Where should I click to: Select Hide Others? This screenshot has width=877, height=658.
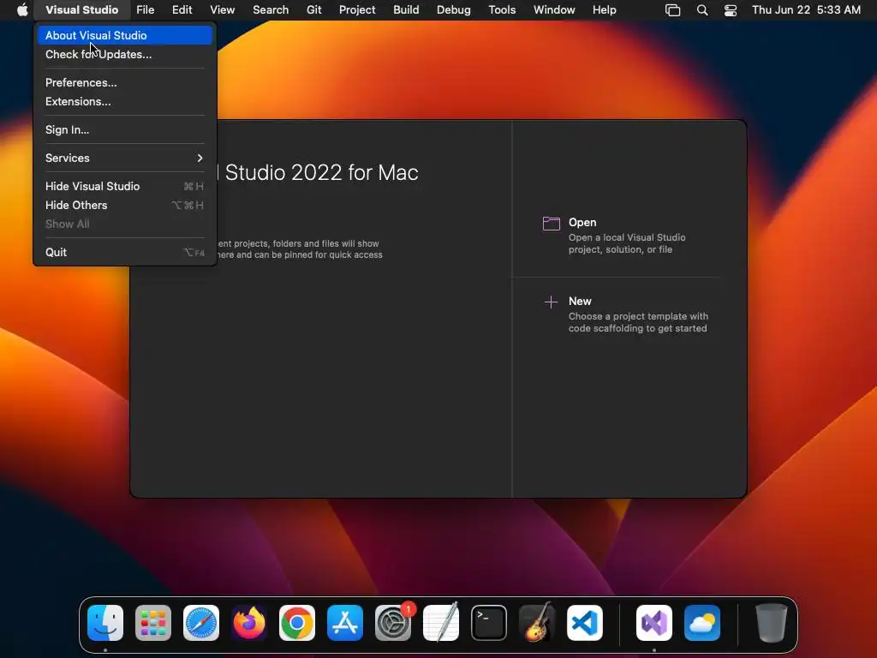coord(125,206)
